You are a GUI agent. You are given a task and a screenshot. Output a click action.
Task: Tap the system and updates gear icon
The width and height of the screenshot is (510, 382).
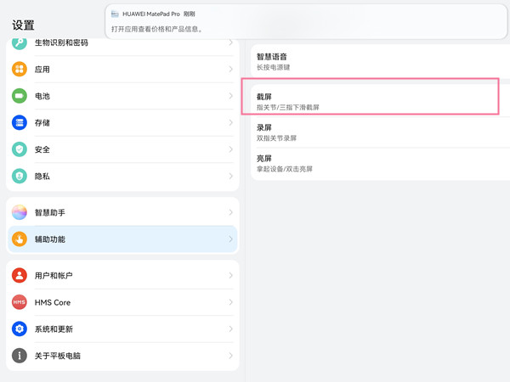[20, 329]
